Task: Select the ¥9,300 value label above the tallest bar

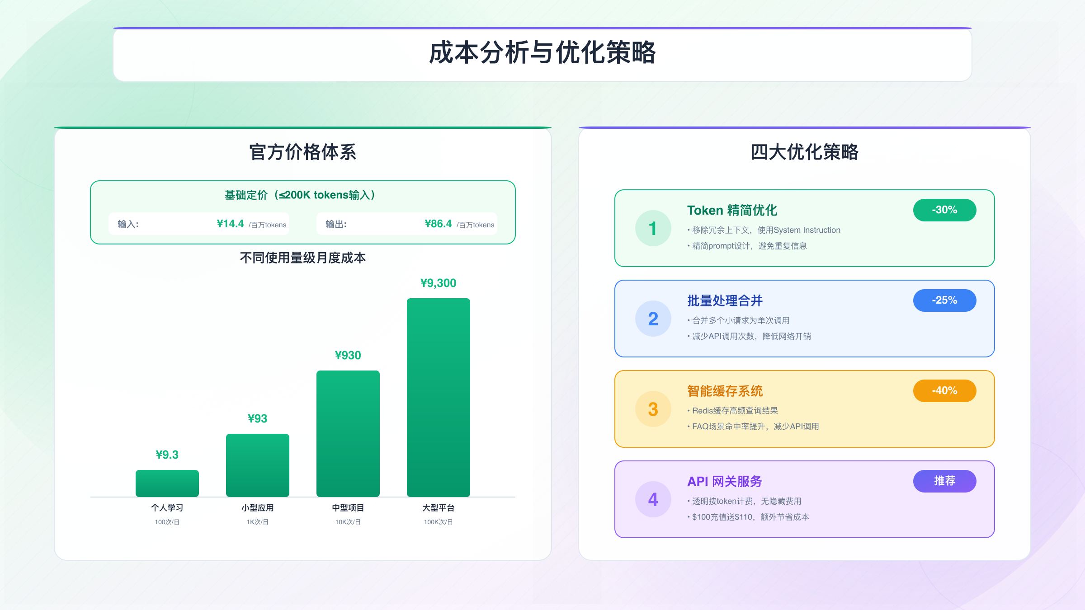Action: pos(438,283)
